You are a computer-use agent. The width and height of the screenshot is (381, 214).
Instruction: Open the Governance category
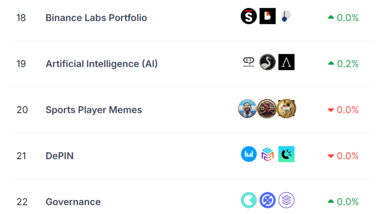(x=73, y=202)
